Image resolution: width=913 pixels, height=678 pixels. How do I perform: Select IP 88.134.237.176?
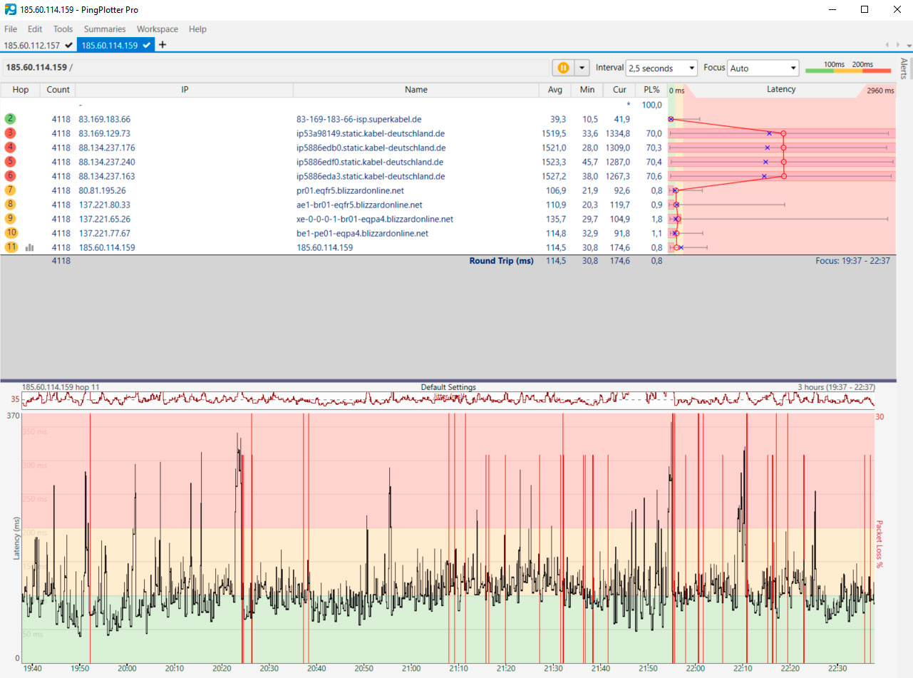pyautogui.click(x=107, y=148)
